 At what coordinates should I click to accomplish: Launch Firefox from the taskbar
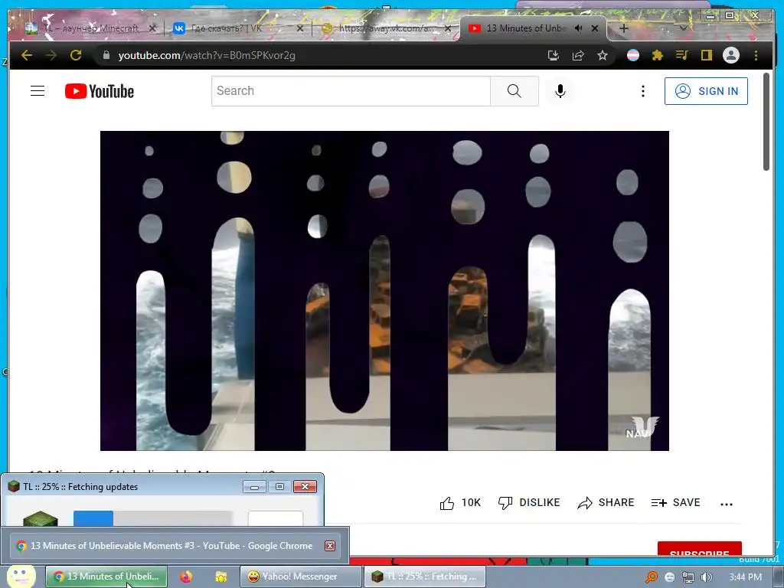pos(186,577)
